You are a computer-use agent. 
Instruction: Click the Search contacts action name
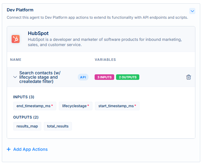click(40, 77)
